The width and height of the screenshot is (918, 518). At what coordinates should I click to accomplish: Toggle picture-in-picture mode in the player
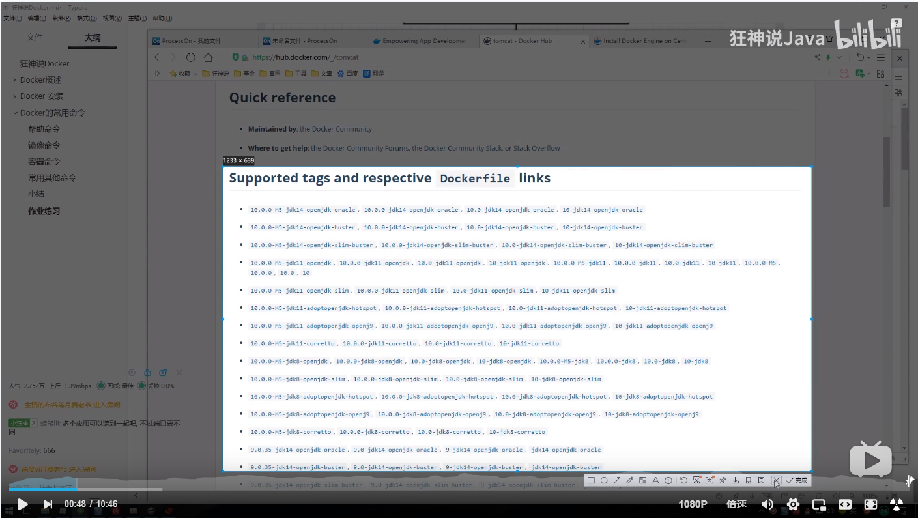pos(819,504)
